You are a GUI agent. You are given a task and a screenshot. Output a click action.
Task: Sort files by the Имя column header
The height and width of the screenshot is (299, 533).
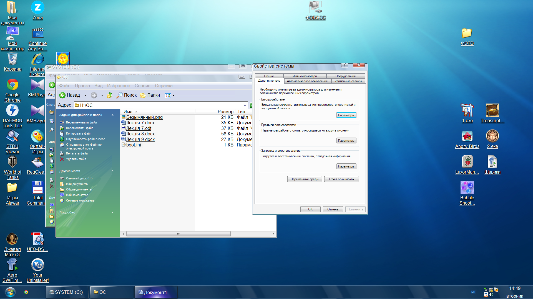click(158, 112)
